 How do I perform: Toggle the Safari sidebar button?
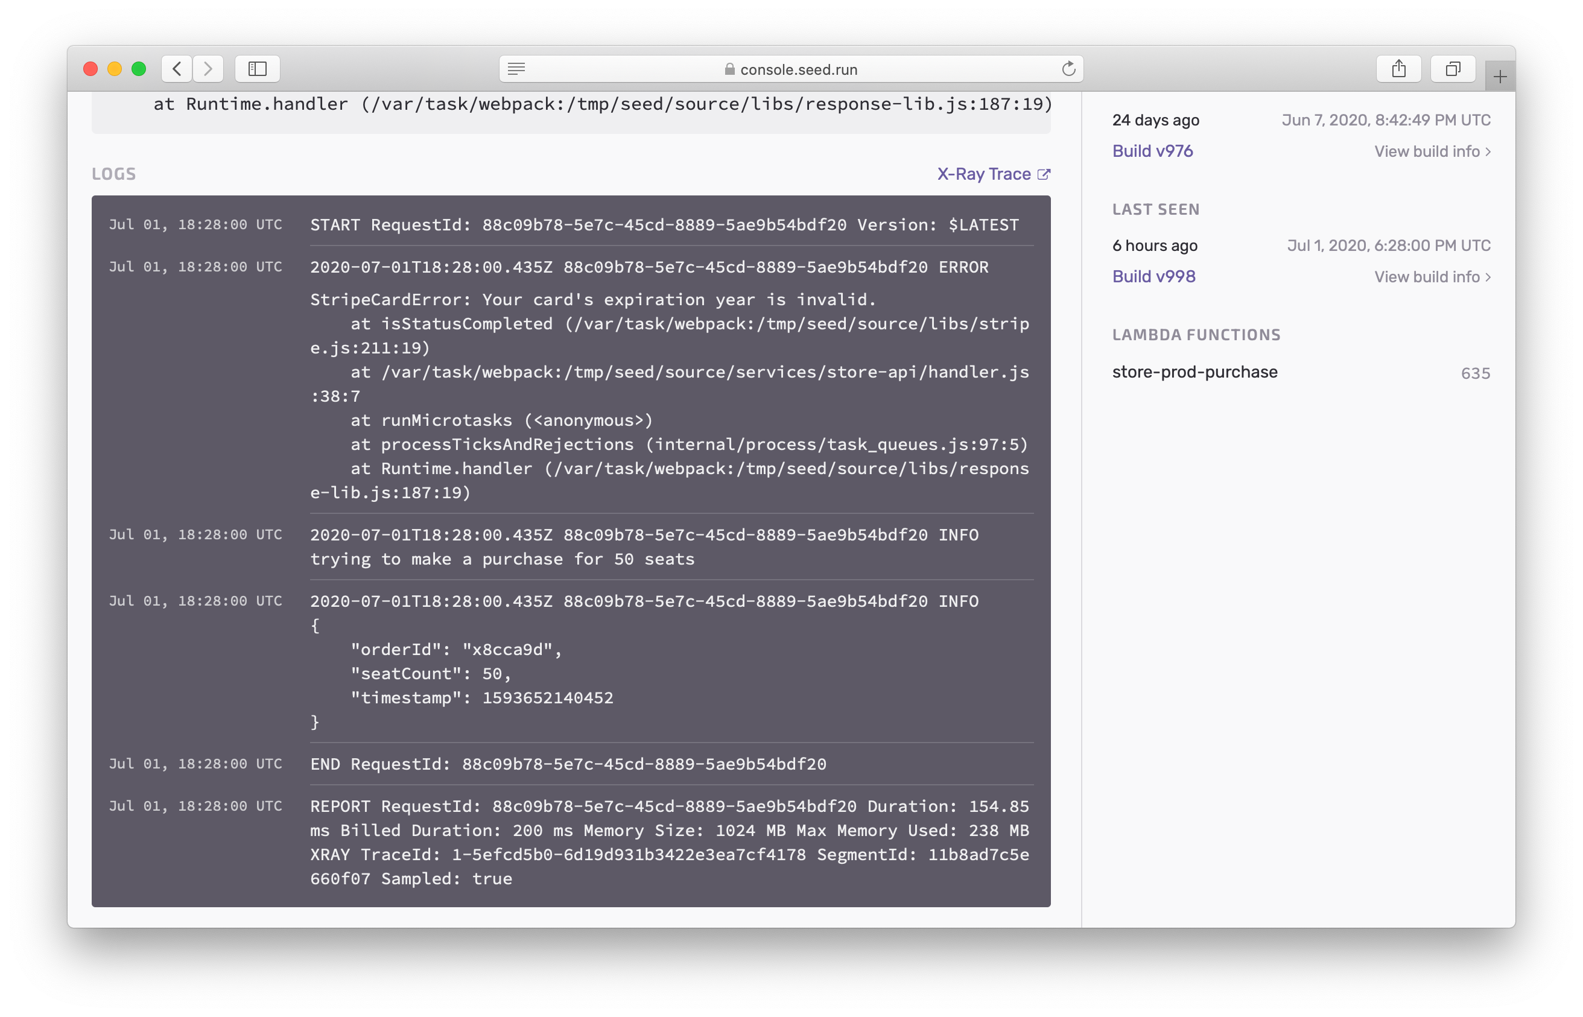click(258, 69)
